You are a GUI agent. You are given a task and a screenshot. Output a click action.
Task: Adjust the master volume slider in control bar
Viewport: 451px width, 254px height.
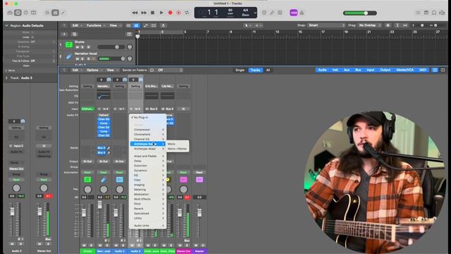360,13
